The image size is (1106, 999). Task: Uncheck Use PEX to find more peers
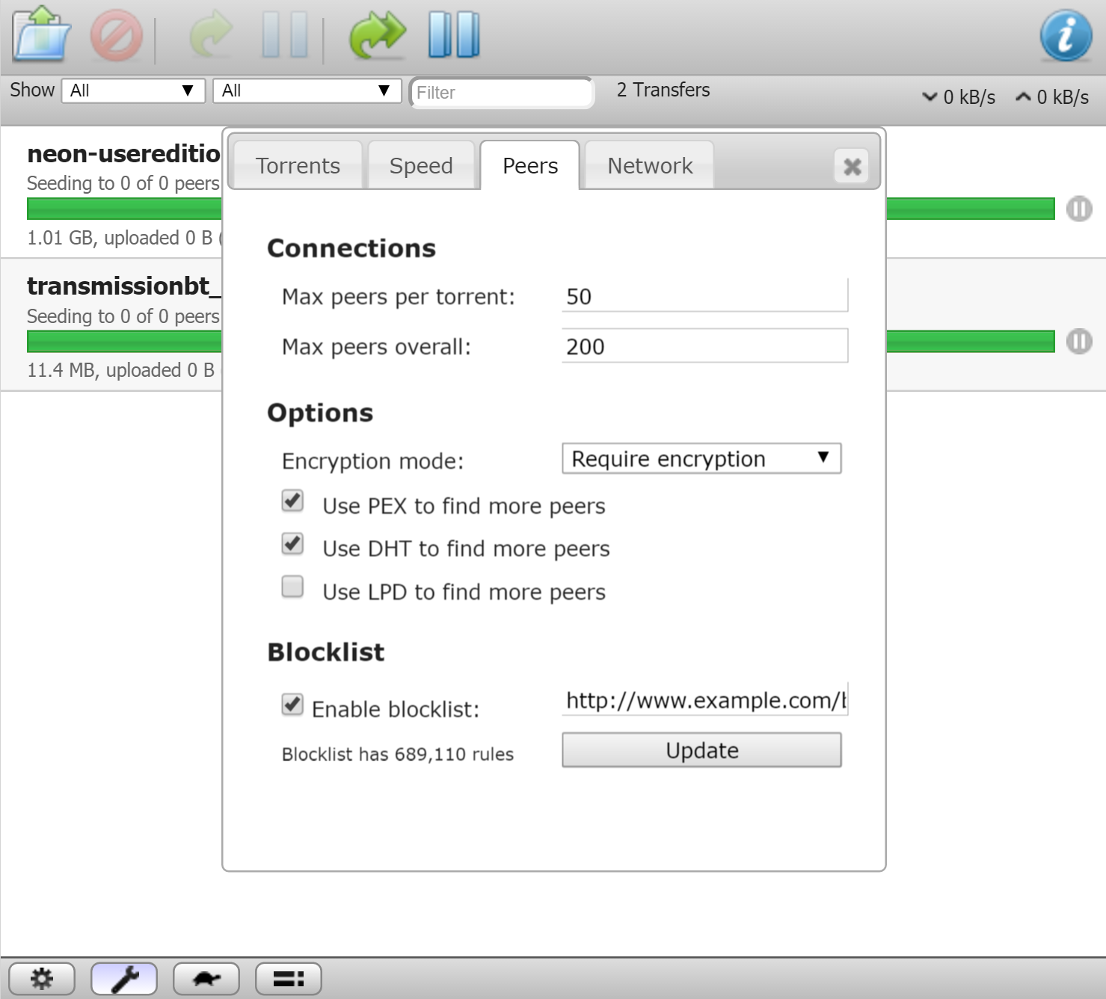pos(292,502)
